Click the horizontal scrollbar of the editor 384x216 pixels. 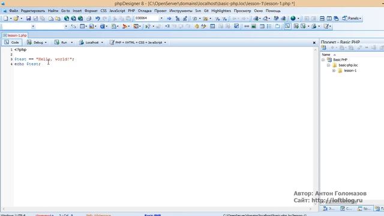(157, 209)
